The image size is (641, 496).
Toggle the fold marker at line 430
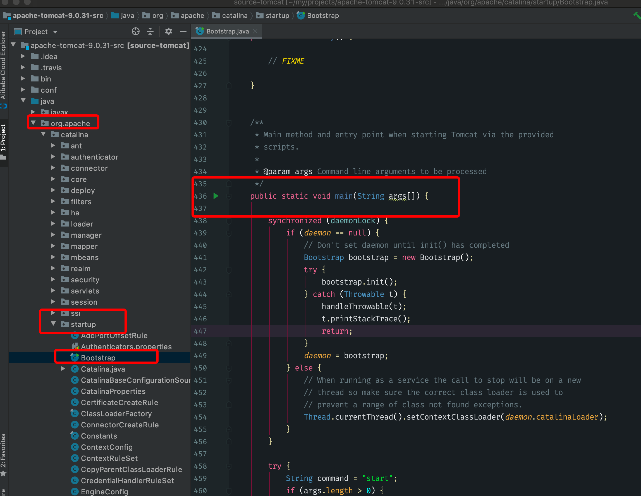229,123
